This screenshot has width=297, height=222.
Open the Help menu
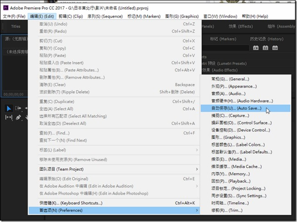coord(255,17)
